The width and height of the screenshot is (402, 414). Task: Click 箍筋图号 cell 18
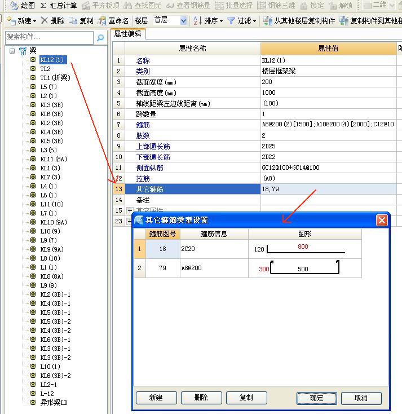coord(163,249)
